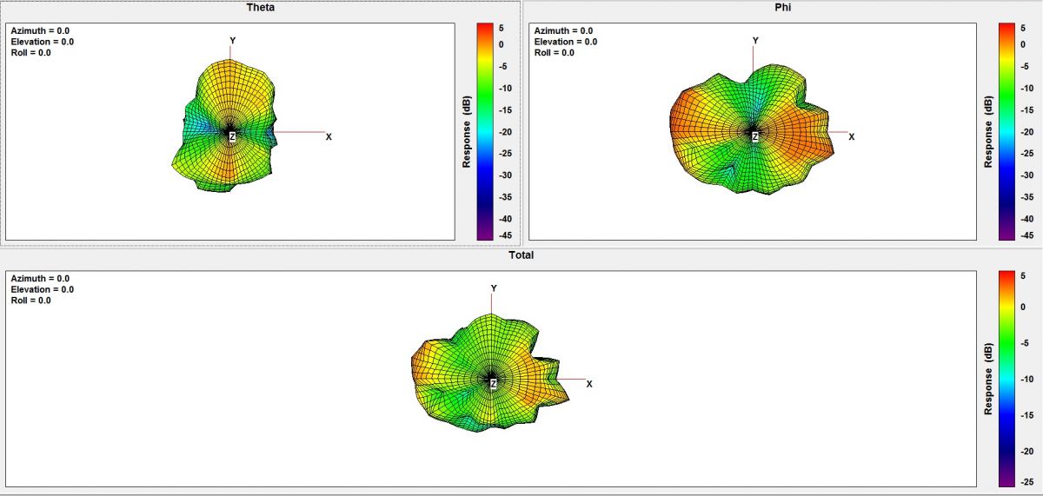The image size is (1043, 496).
Task: Click the X axis label in Phi plot
Action: pos(852,137)
